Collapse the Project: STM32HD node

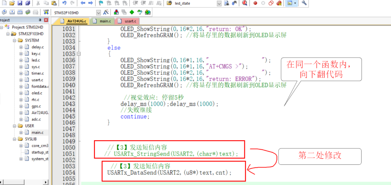(2, 27)
